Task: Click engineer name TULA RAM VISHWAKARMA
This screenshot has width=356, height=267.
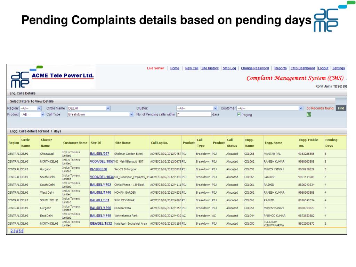Action: tap(274, 224)
